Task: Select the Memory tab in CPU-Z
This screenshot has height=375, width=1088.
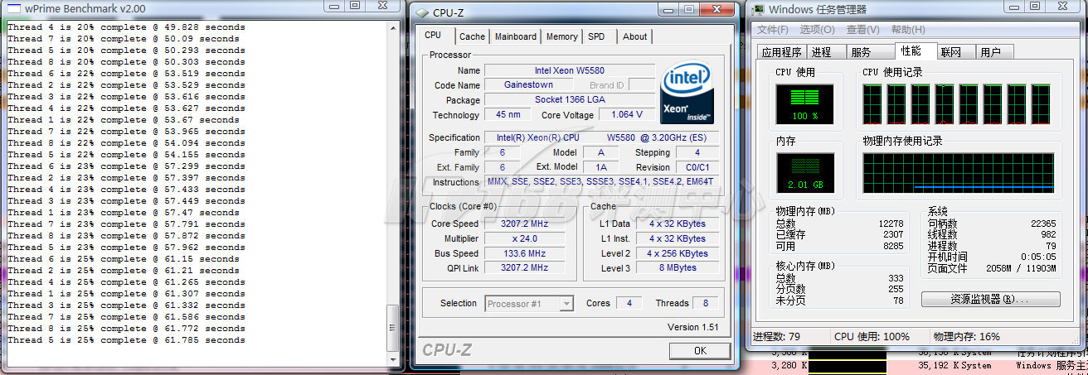Action: (x=561, y=36)
